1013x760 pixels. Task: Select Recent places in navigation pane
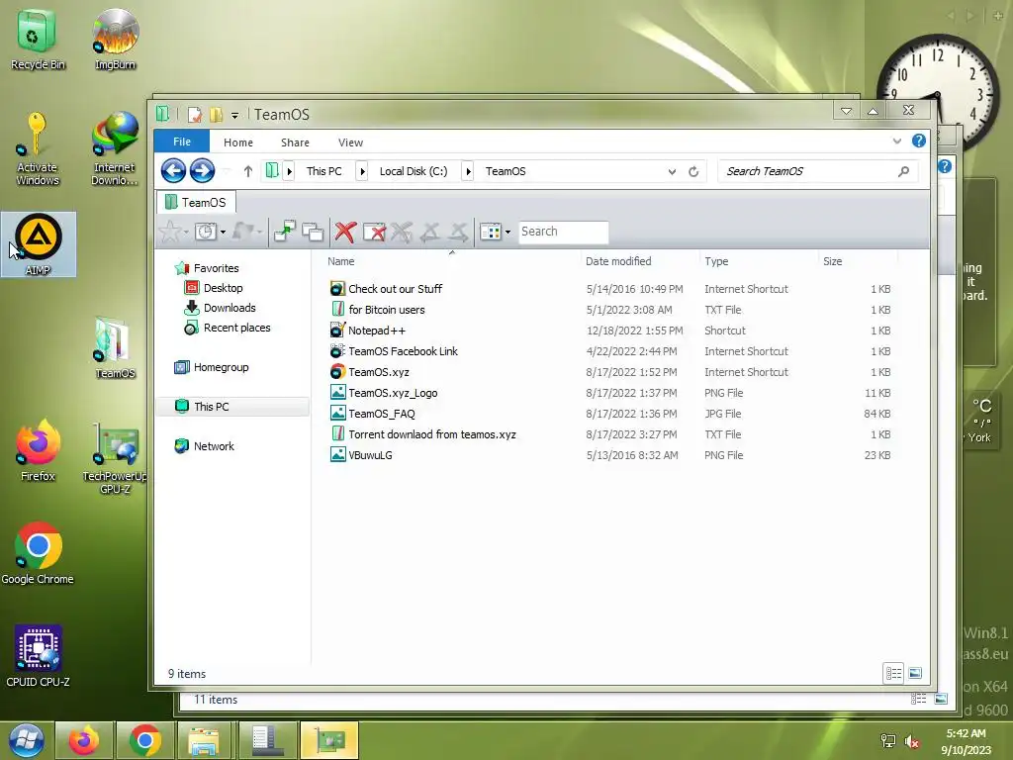(236, 328)
